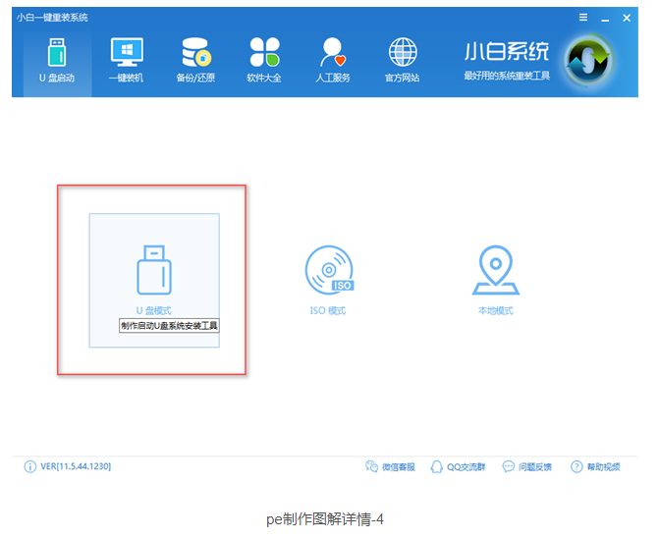This screenshot has height=539, width=658.
Task: Open QQ交流群 group link
Action: [459, 467]
